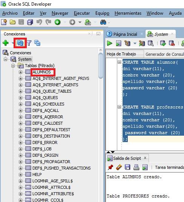Pin the Script Output with red pushpin
The image size is (184, 202).
(110, 167)
